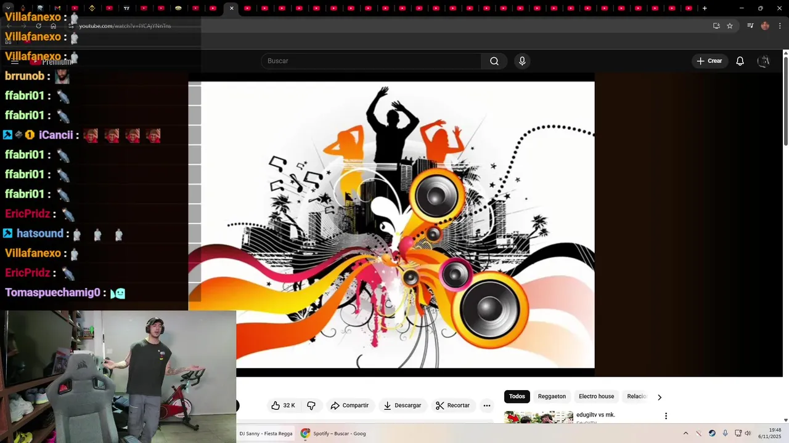Open network settings tray icon
Screen dimensions: 789x443
738,433
